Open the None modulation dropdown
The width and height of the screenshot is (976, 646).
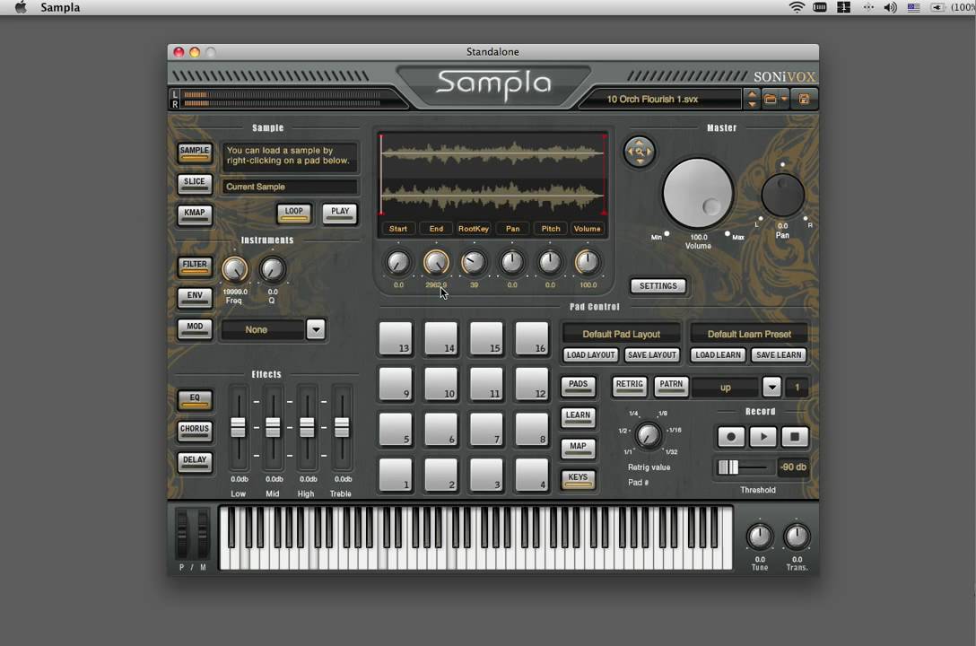point(316,329)
